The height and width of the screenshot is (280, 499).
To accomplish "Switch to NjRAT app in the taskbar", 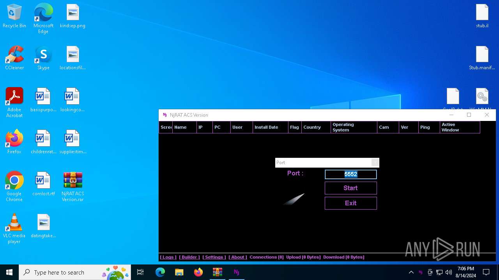I will pos(236,272).
